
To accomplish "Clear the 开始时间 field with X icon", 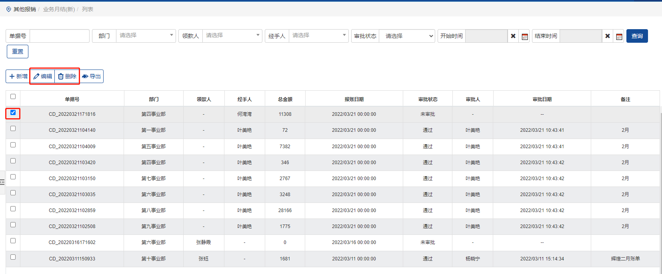I will tap(513, 36).
